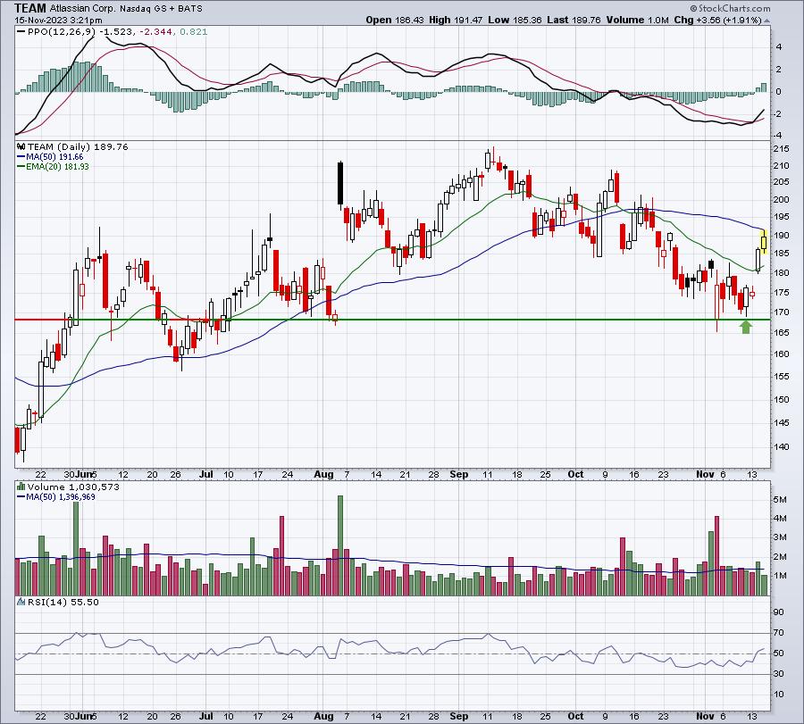Click the RSI(14) indicator line icon

21,602
